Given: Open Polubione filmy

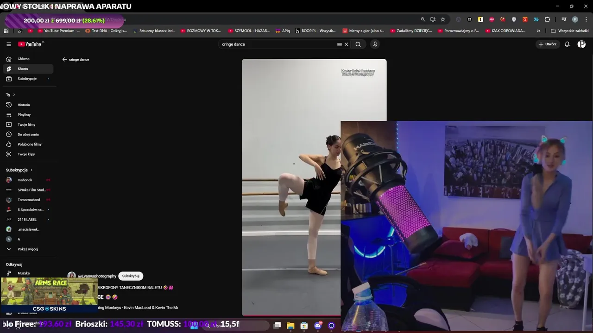Looking at the screenshot, I should coord(28,144).
